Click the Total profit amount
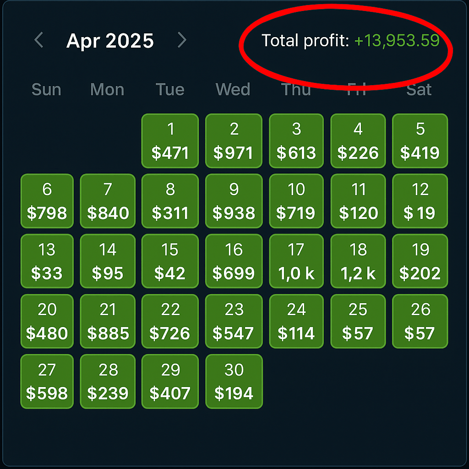This screenshot has width=469, height=469. [x=397, y=41]
